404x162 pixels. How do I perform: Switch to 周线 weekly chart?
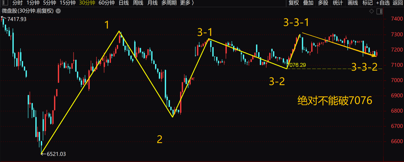tap(138, 3)
